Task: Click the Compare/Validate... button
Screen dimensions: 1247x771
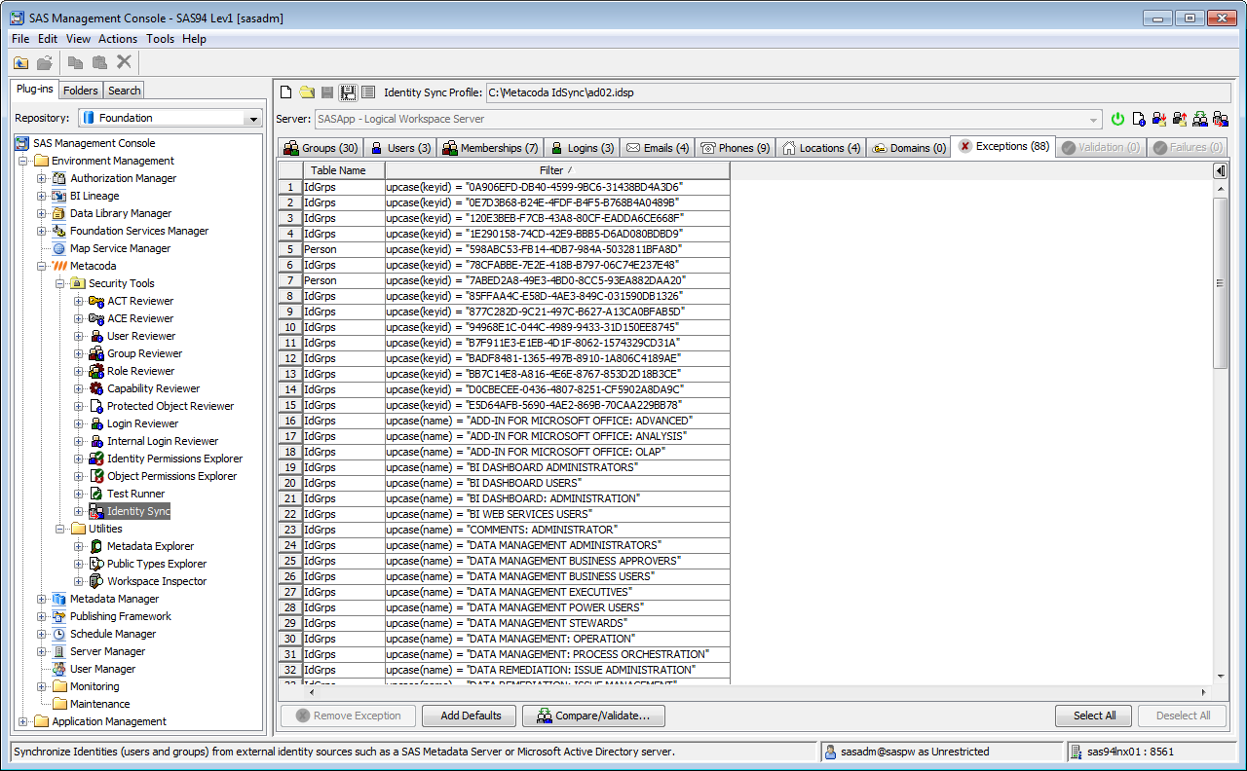Action: point(594,716)
